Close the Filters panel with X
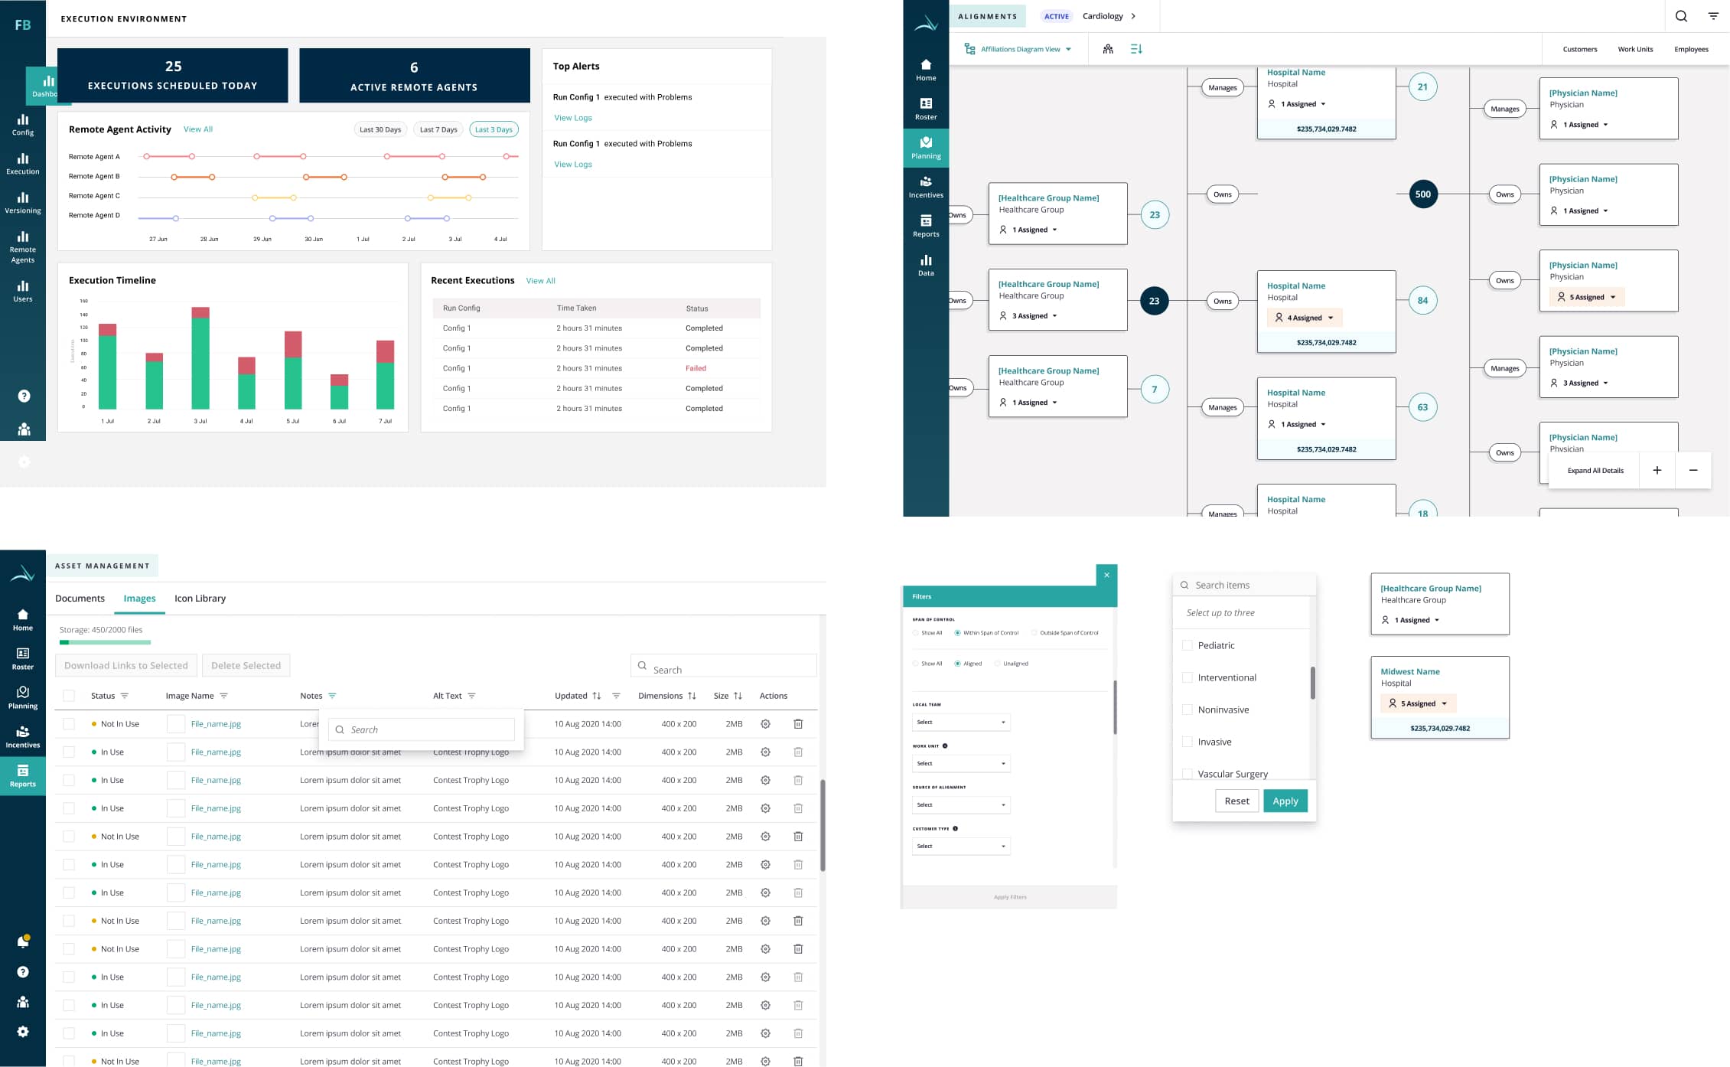 click(x=1106, y=575)
